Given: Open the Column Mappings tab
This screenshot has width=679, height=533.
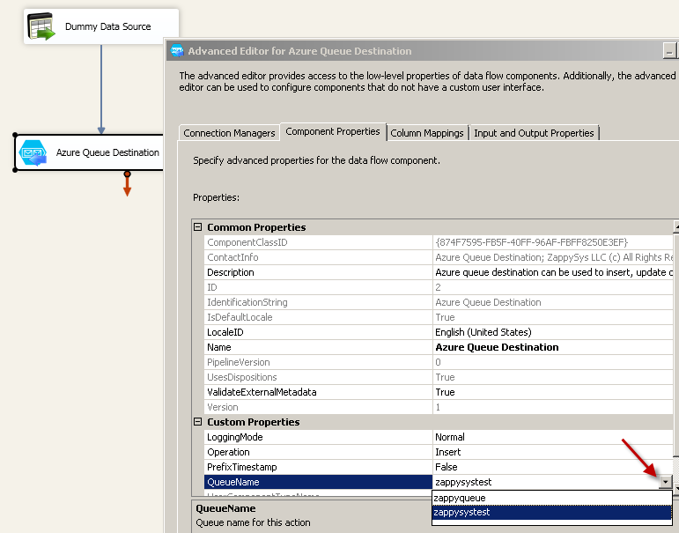Looking at the screenshot, I should pos(427,133).
